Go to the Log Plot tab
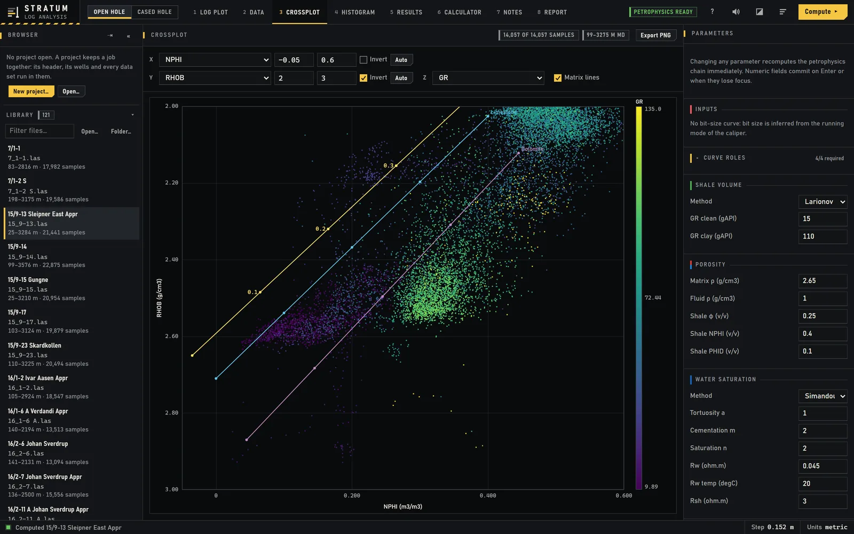 point(210,12)
